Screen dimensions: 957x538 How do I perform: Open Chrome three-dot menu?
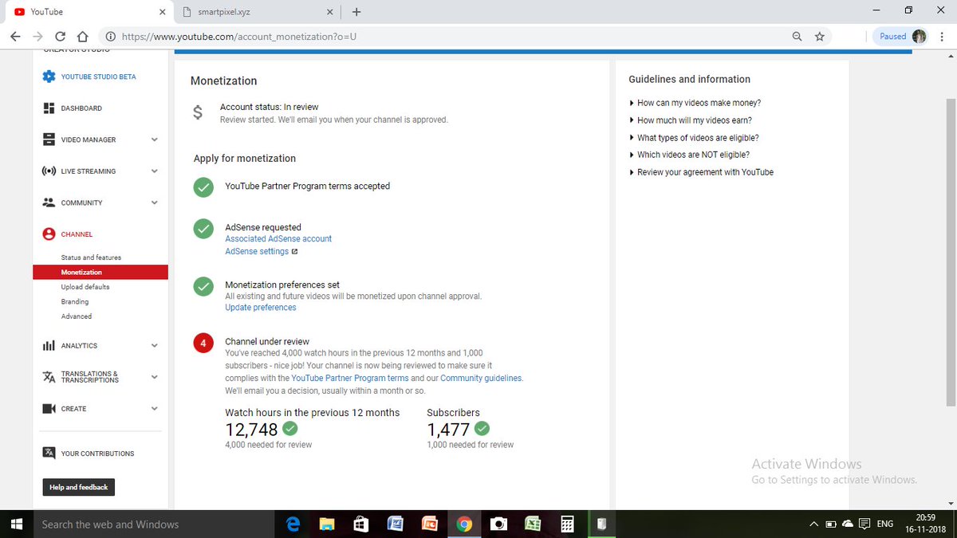tap(942, 37)
